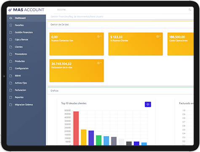Click the Dashboard gauge icon
This screenshot has width=200, height=152.
(11, 18)
